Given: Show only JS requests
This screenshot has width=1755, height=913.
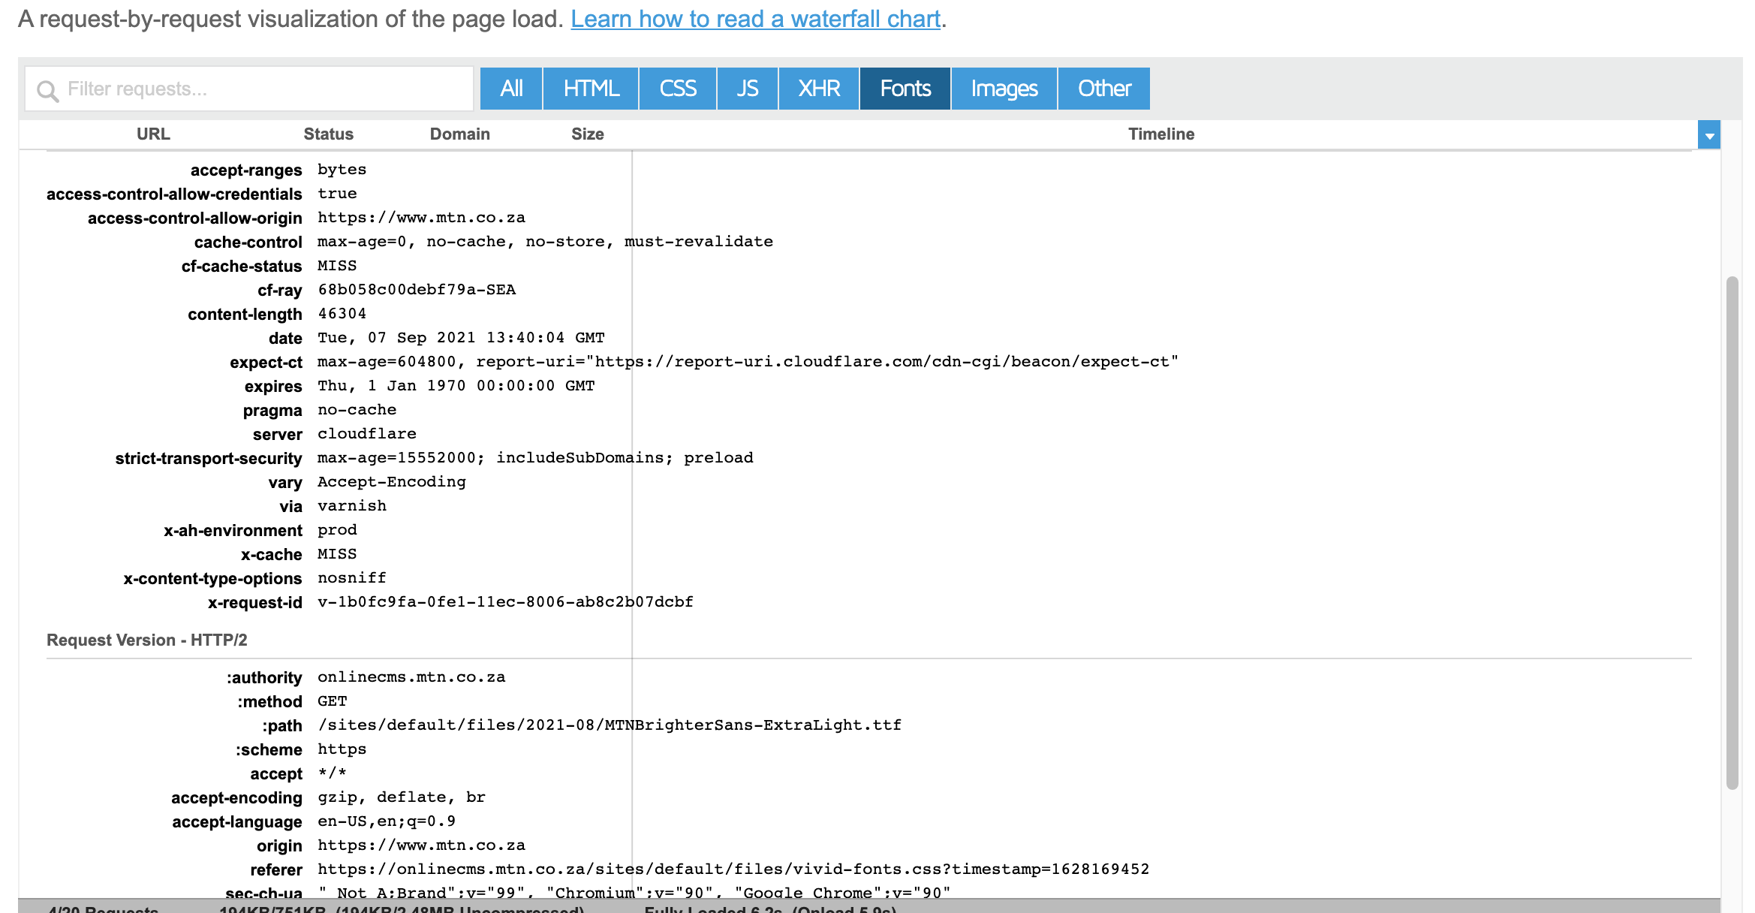Looking at the screenshot, I should pos(747,89).
